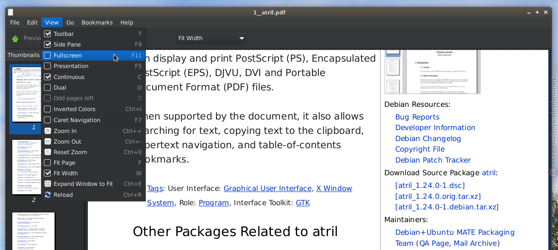Toggle the Fit Width menu checkbox
The image size is (558, 250).
48,173
